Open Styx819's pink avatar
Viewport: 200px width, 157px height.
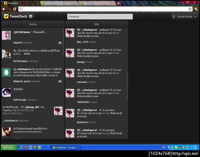6,35
